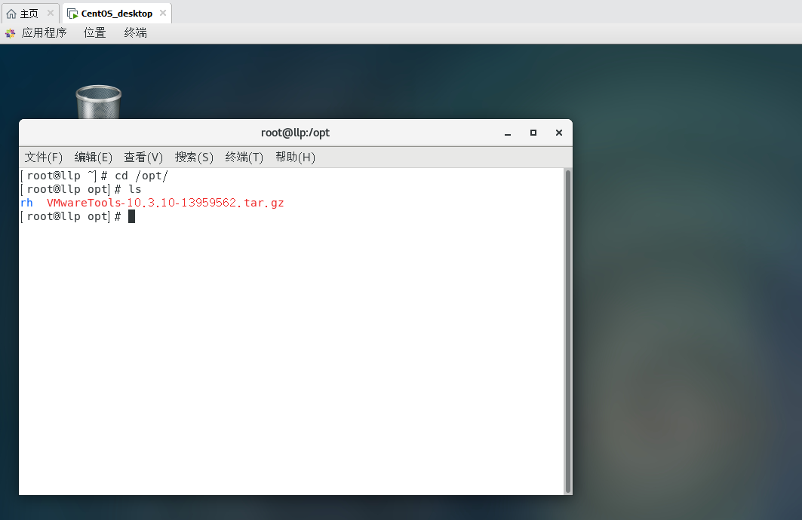Click the cursor at the last prompt
This screenshot has width=802, height=520.
click(131, 216)
